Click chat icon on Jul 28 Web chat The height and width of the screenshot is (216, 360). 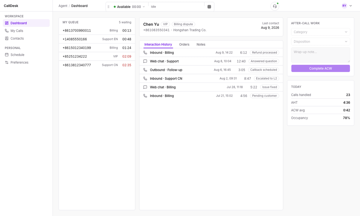click(x=145, y=87)
